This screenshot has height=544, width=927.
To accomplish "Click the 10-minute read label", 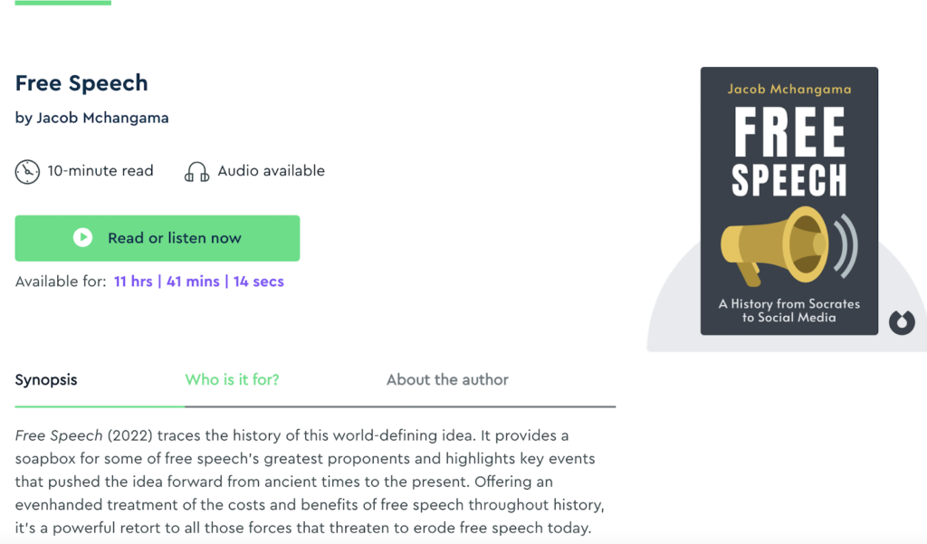I will click(100, 171).
